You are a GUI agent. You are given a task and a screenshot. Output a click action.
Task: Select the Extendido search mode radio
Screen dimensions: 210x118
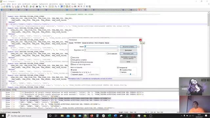[x=72, y=72]
